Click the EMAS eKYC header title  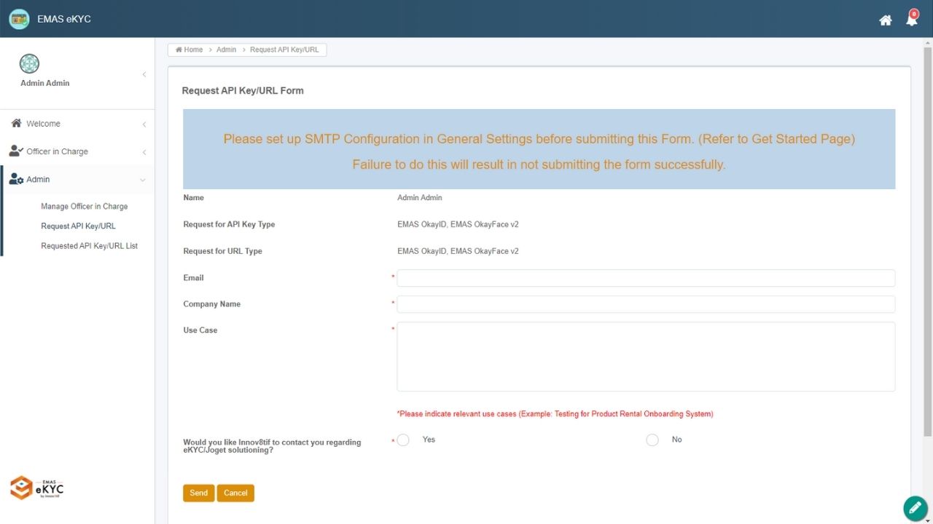[x=64, y=19]
